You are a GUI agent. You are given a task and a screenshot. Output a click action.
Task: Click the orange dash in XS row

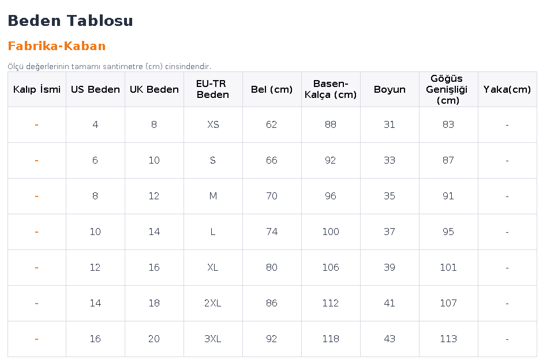pyautogui.click(x=37, y=124)
